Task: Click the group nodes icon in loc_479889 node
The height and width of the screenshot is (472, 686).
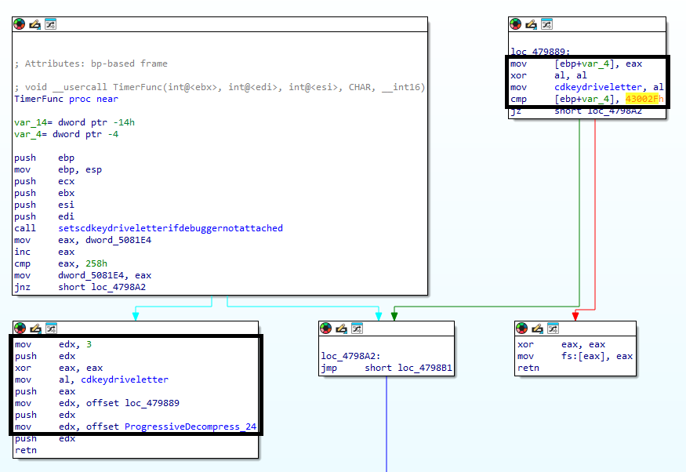Action: pyautogui.click(x=547, y=24)
